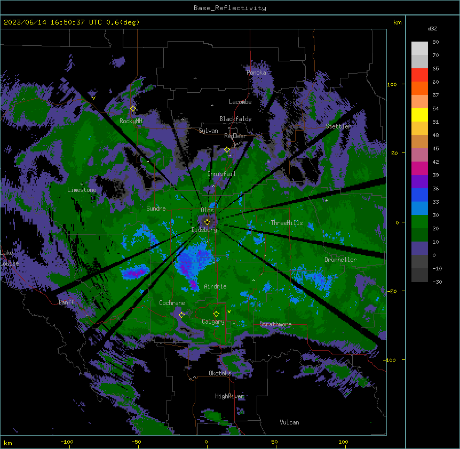Screen dimensions: 460x449
Task: Click the RedDeer city label
Action: [x=235, y=136]
